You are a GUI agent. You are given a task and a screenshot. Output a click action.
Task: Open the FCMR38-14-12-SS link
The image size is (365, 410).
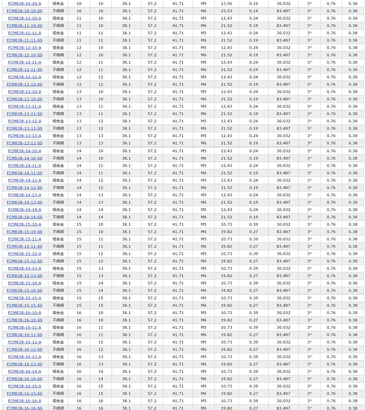click(x=24, y=188)
